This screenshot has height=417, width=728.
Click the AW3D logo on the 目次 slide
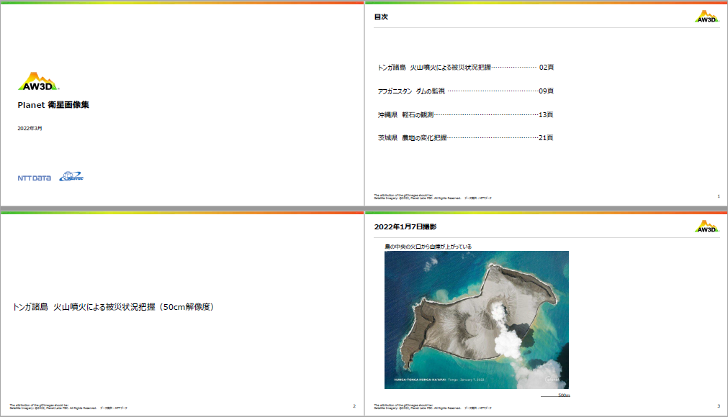(x=706, y=17)
